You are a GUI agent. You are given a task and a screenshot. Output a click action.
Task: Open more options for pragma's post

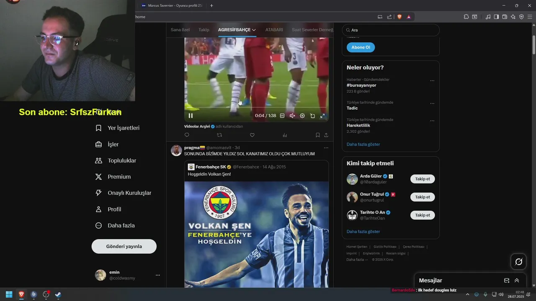[x=326, y=148]
